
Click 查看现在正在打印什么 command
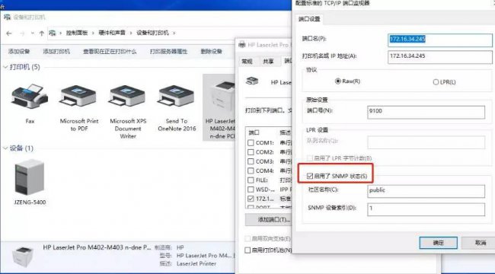[x=110, y=52]
